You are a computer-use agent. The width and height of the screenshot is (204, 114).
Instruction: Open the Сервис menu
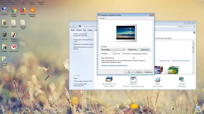(90, 30)
